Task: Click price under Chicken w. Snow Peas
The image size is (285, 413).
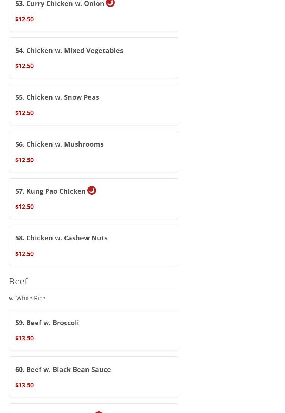Action: [24, 113]
